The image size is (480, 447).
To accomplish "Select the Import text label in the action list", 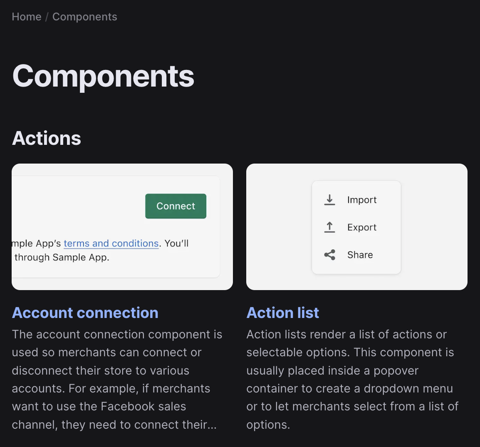I will click(x=362, y=200).
